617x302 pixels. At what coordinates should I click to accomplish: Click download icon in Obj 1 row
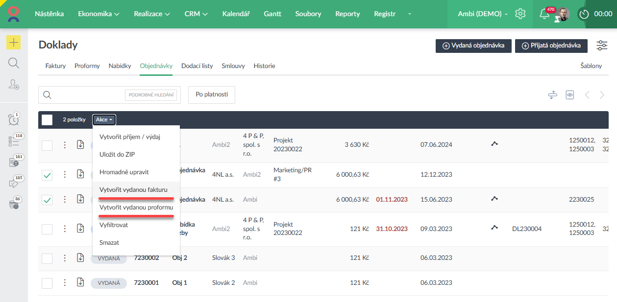[x=80, y=282]
